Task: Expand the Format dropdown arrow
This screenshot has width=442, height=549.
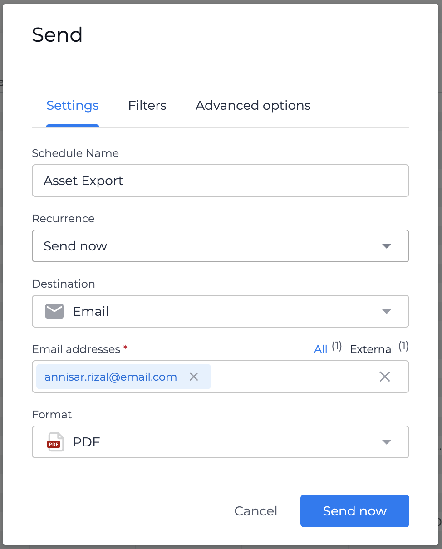Action: [x=387, y=442]
